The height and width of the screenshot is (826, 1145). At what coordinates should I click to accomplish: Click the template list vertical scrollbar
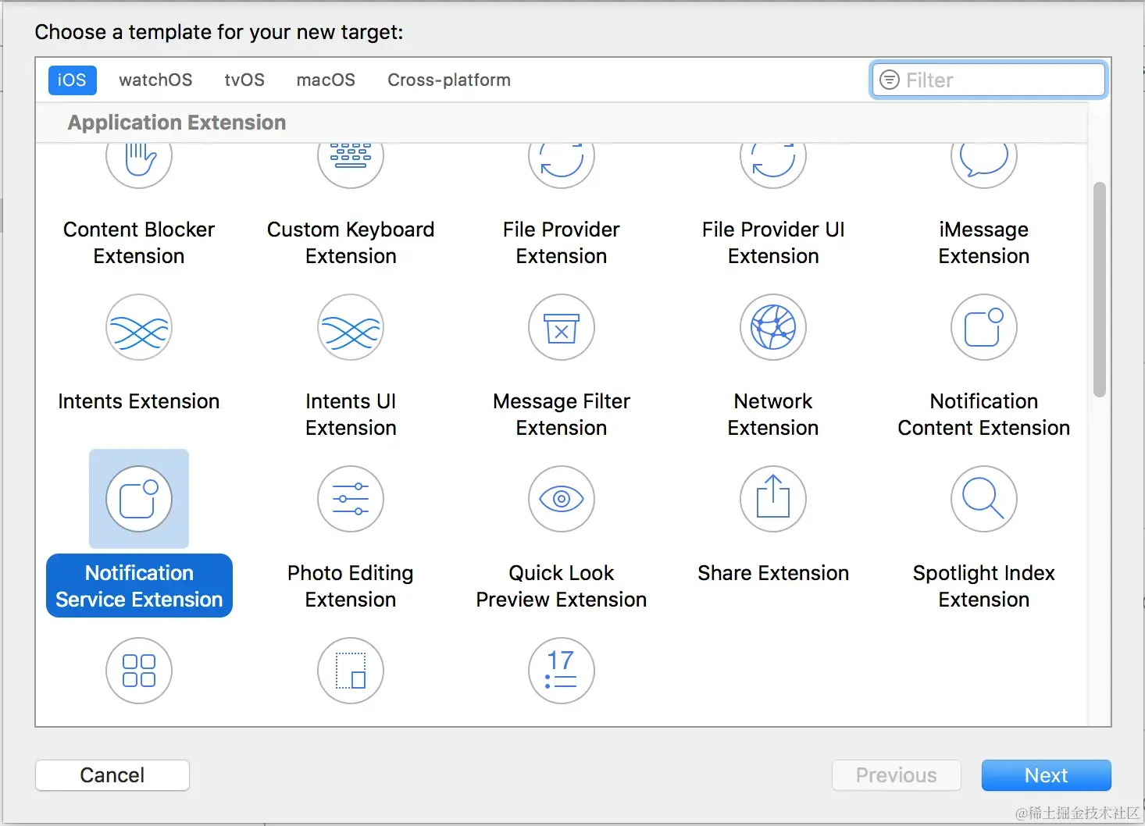click(1100, 290)
